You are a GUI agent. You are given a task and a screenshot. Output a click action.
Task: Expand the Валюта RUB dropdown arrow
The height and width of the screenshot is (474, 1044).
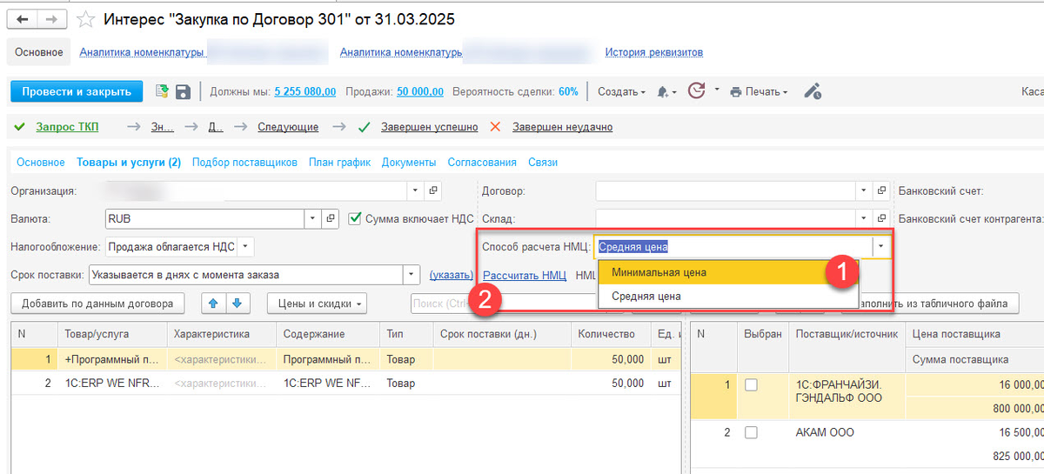click(312, 218)
